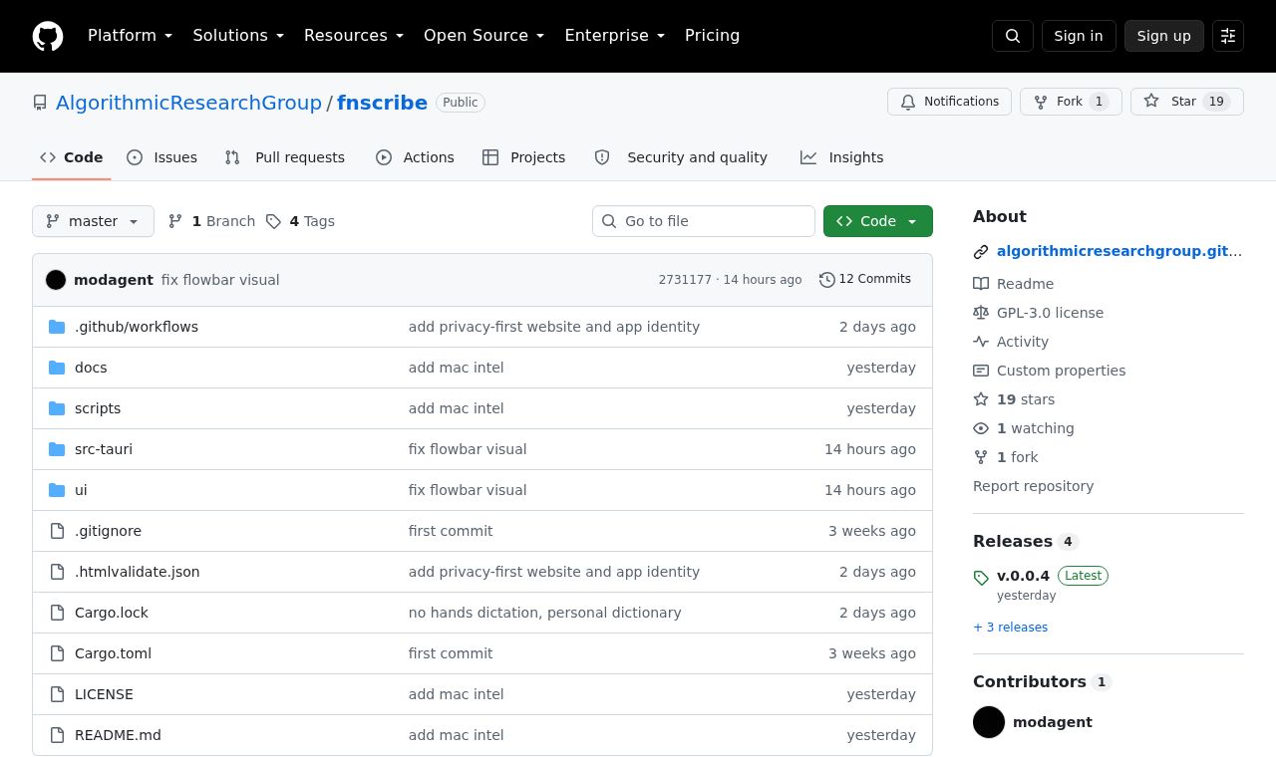View the 12 Commits history
The image size is (1276, 757).
(x=865, y=279)
